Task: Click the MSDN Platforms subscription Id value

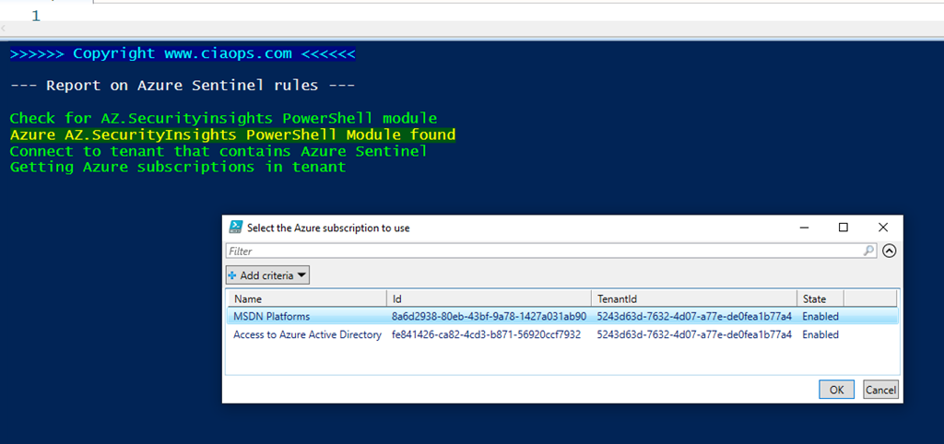Action: [488, 317]
